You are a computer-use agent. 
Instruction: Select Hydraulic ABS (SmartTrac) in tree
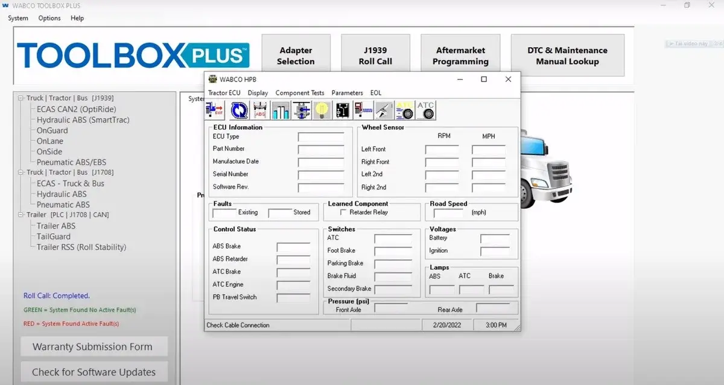click(x=83, y=120)
